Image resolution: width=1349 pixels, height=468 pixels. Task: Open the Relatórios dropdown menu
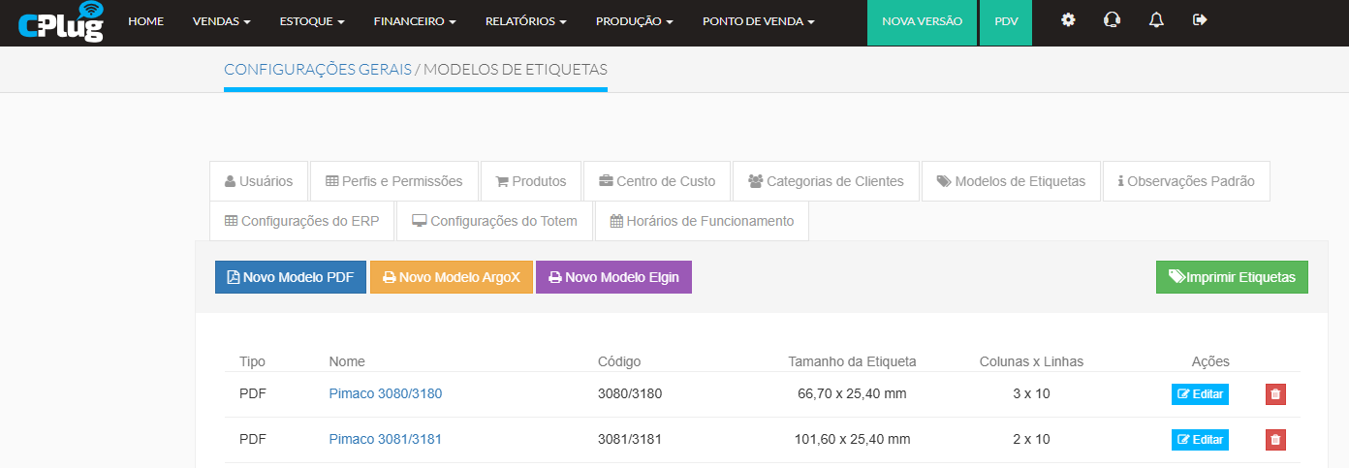[525, 21]
